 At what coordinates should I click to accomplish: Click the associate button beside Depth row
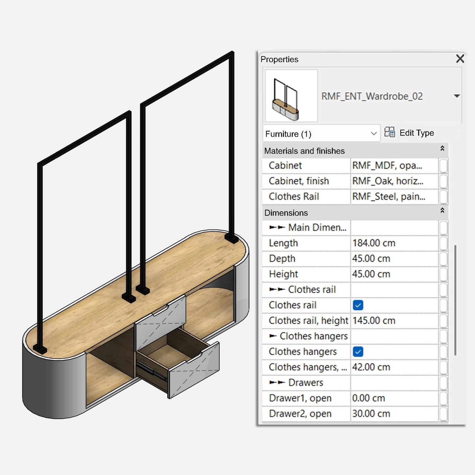[443, 258]
